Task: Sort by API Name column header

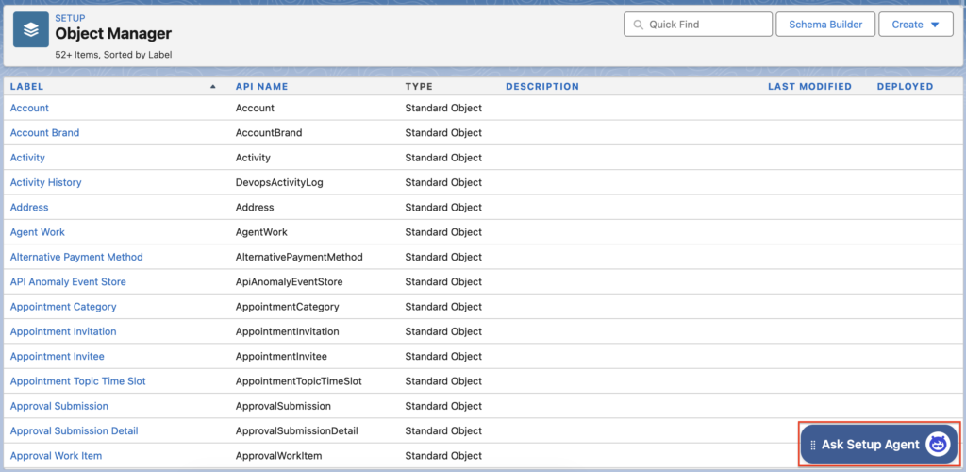Action: coord(262,86)
